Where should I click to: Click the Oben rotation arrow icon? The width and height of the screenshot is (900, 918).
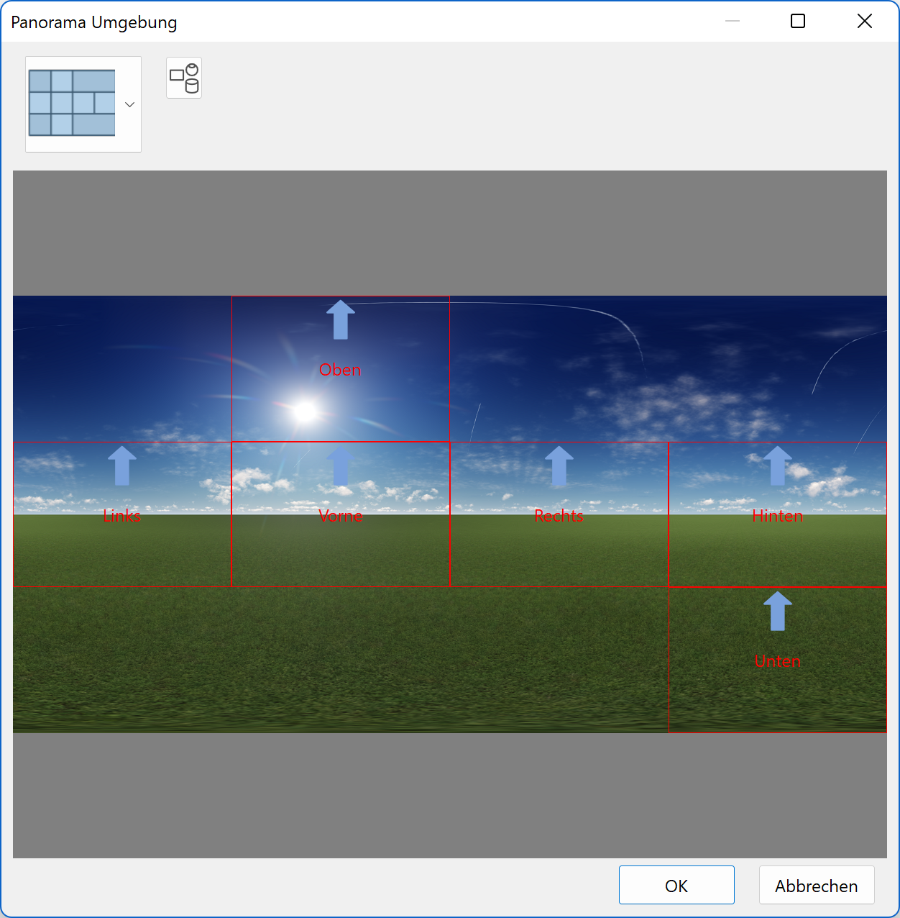(x=339, y=320)
